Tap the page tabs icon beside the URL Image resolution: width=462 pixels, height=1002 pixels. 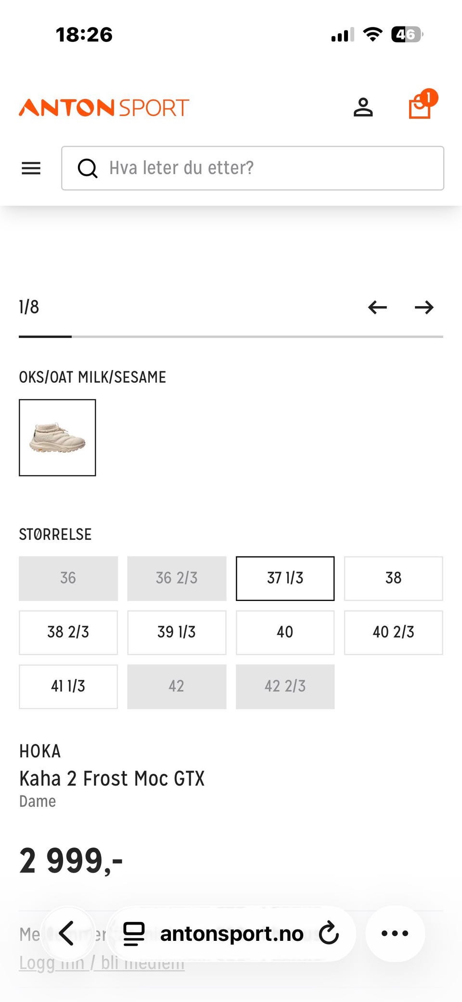click(134, 933)
